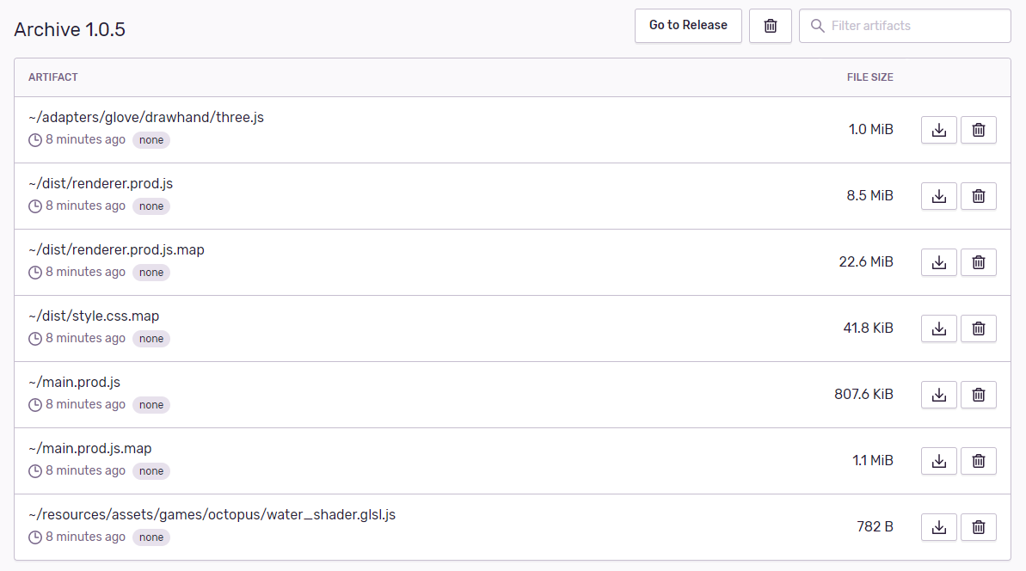Click the FILE SIZE column header

coord(870,77)
